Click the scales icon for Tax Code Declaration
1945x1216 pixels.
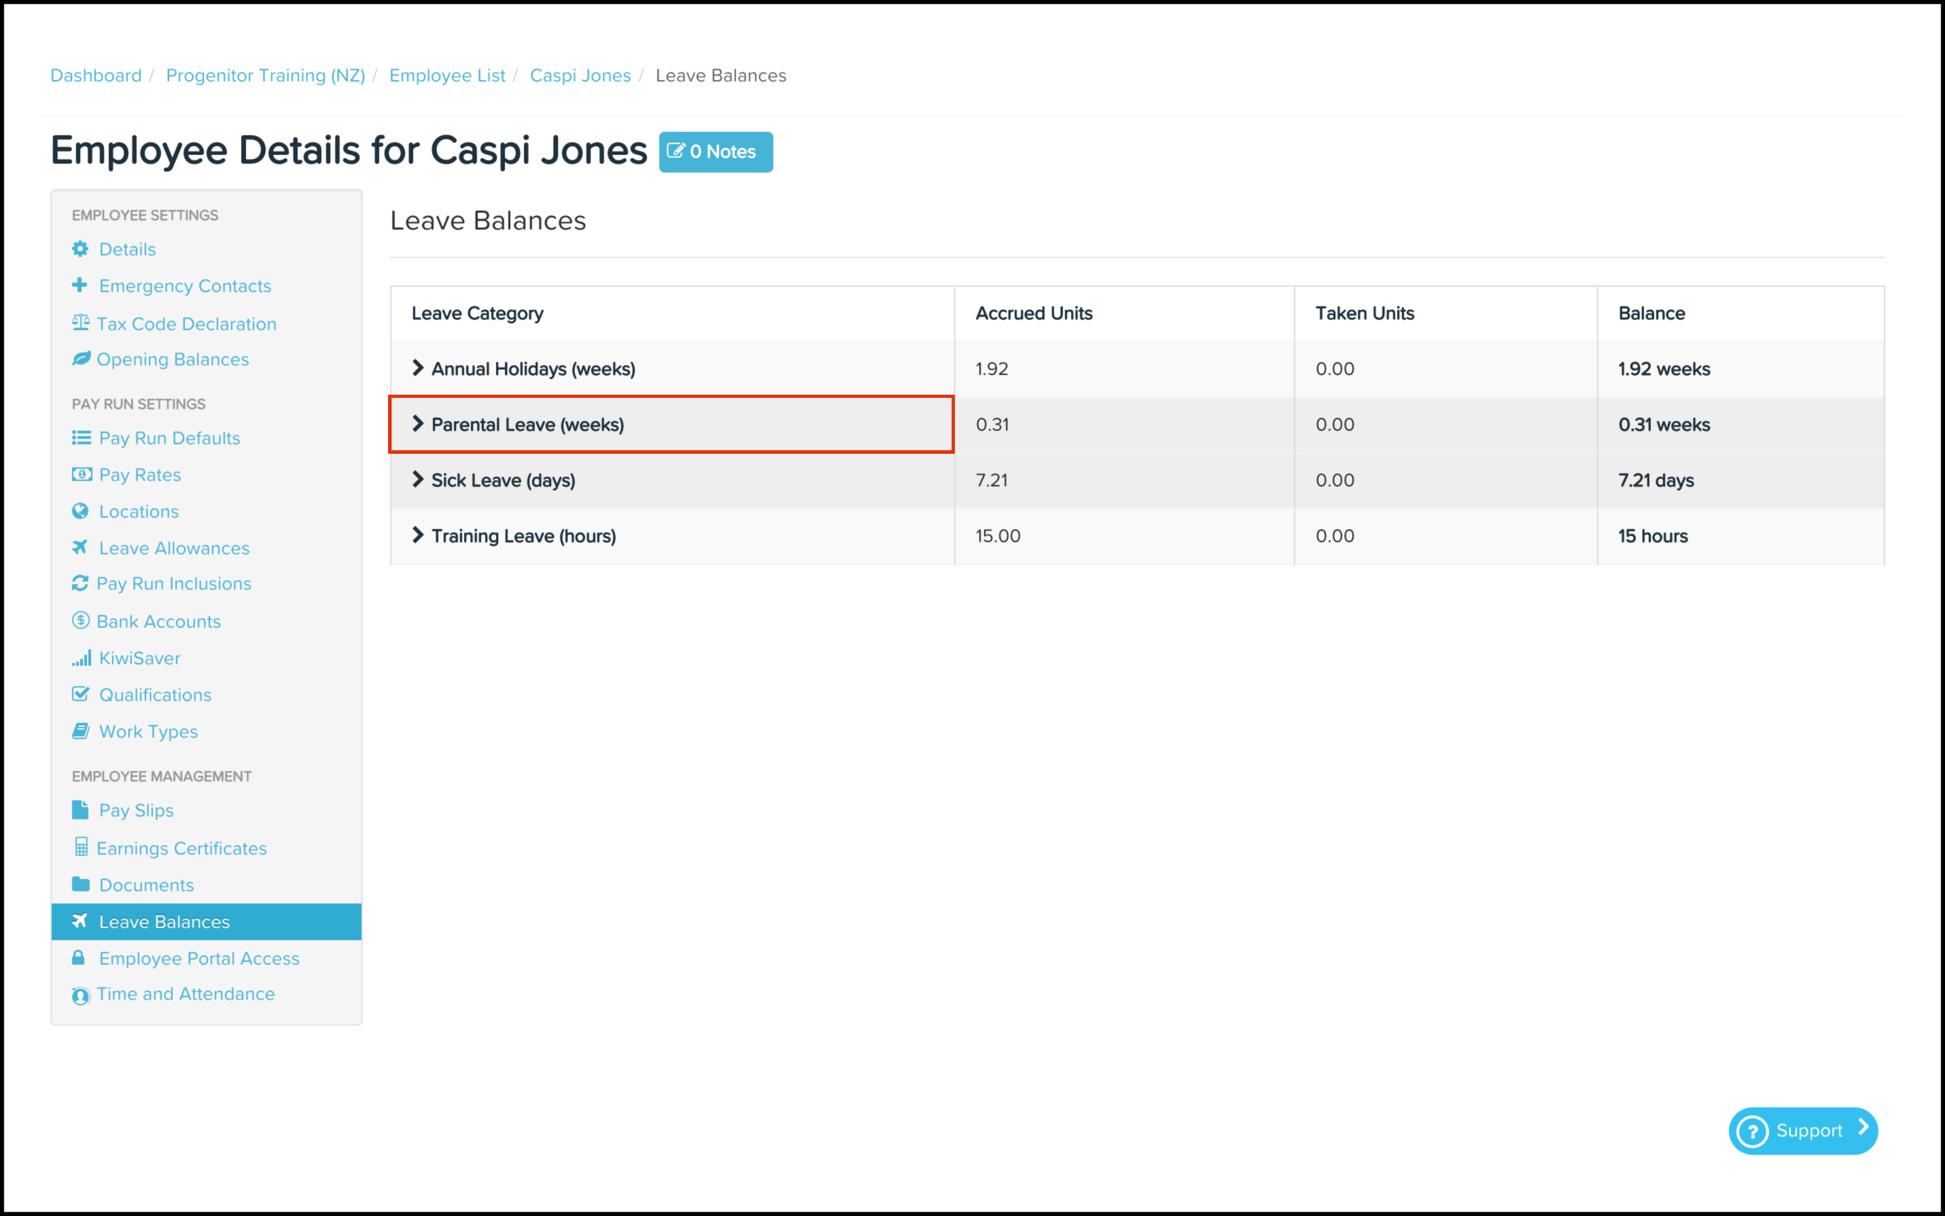80,323
